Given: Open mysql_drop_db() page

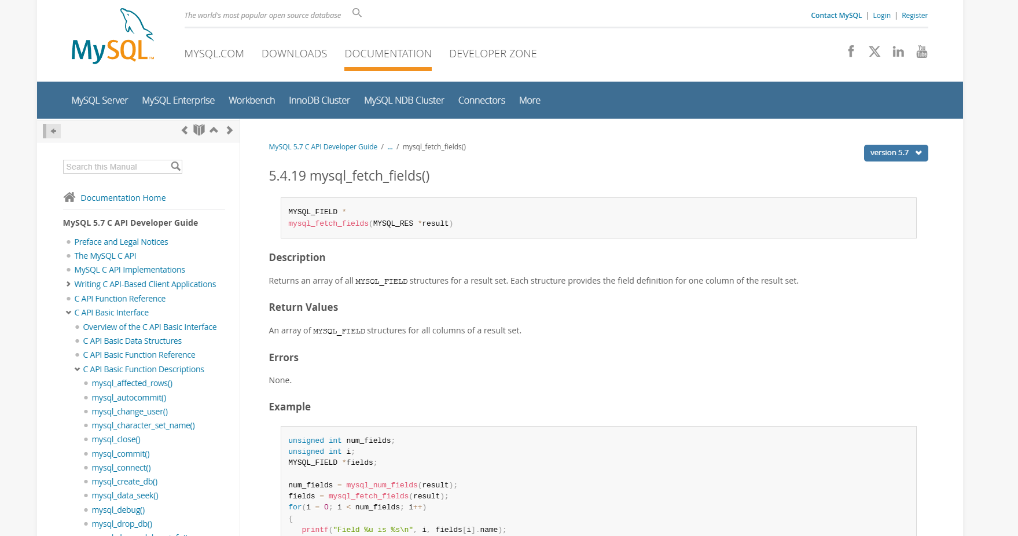Looking at the screenshot, I should 122,524.
